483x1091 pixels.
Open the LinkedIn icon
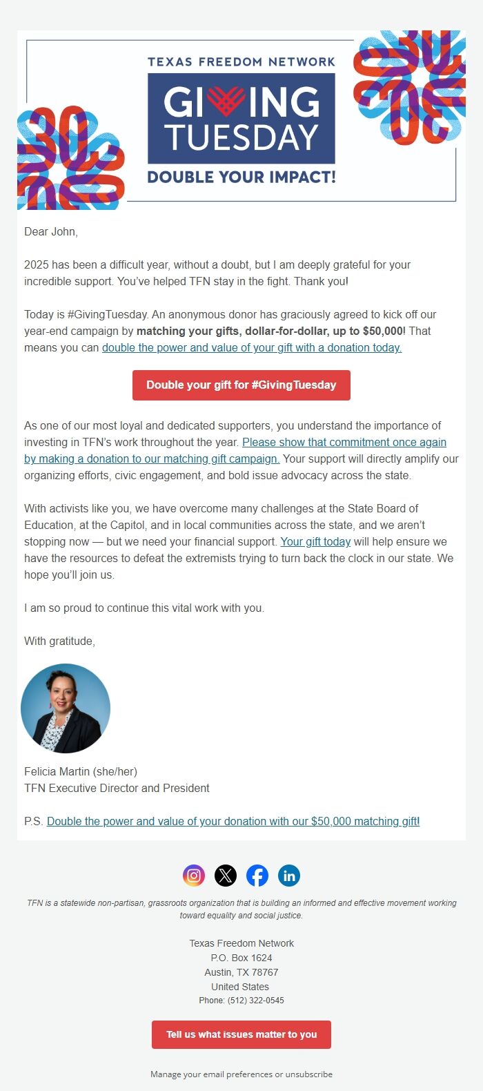click(289, 876)
